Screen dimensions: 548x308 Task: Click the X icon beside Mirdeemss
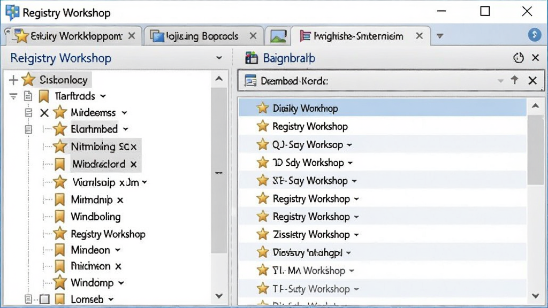(44, 113)
